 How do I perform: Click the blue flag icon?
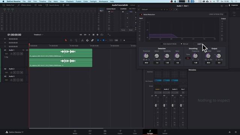pyautogui.click(x=98, y=40)
